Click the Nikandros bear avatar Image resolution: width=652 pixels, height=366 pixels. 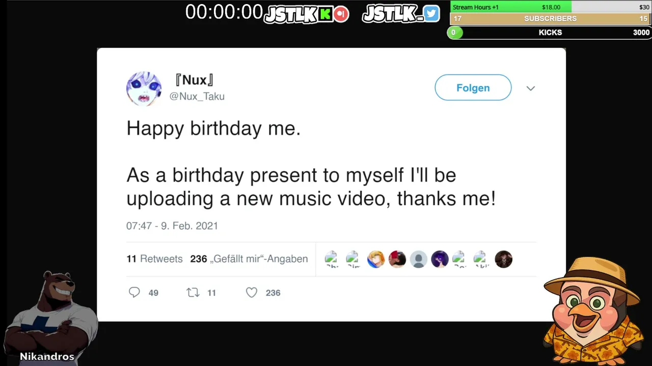50,316
